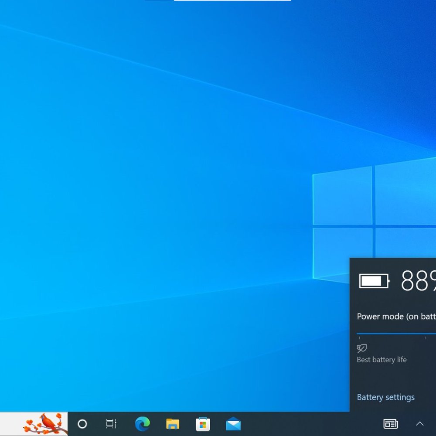Open Microsoft Store from the taskbar
436x436 pixels.
click(203, 424)
